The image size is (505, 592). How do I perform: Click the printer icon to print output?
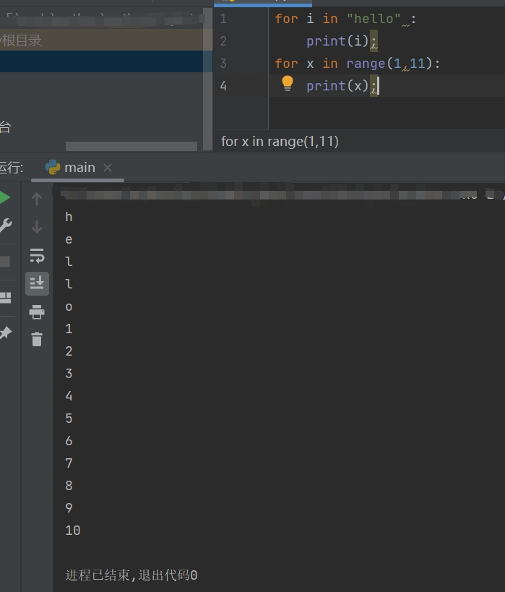click(x=37, y=312)
